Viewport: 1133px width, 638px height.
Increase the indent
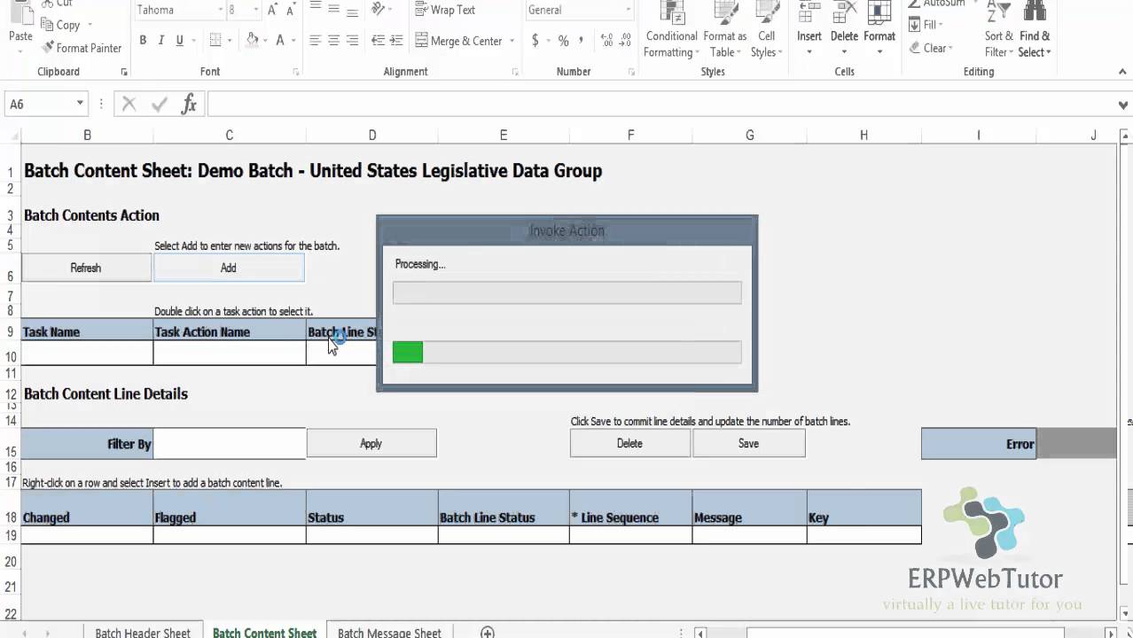[397, 41]
